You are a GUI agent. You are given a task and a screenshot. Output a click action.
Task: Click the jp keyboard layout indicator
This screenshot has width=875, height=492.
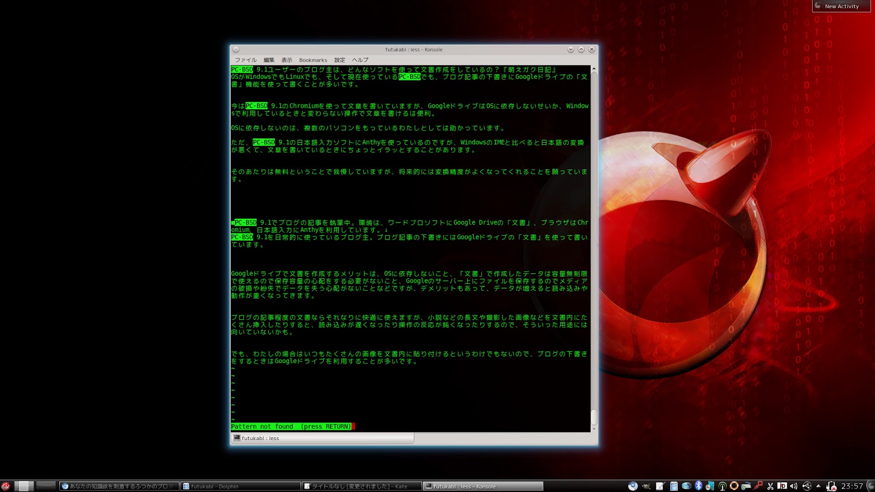[x=782, y=486]
